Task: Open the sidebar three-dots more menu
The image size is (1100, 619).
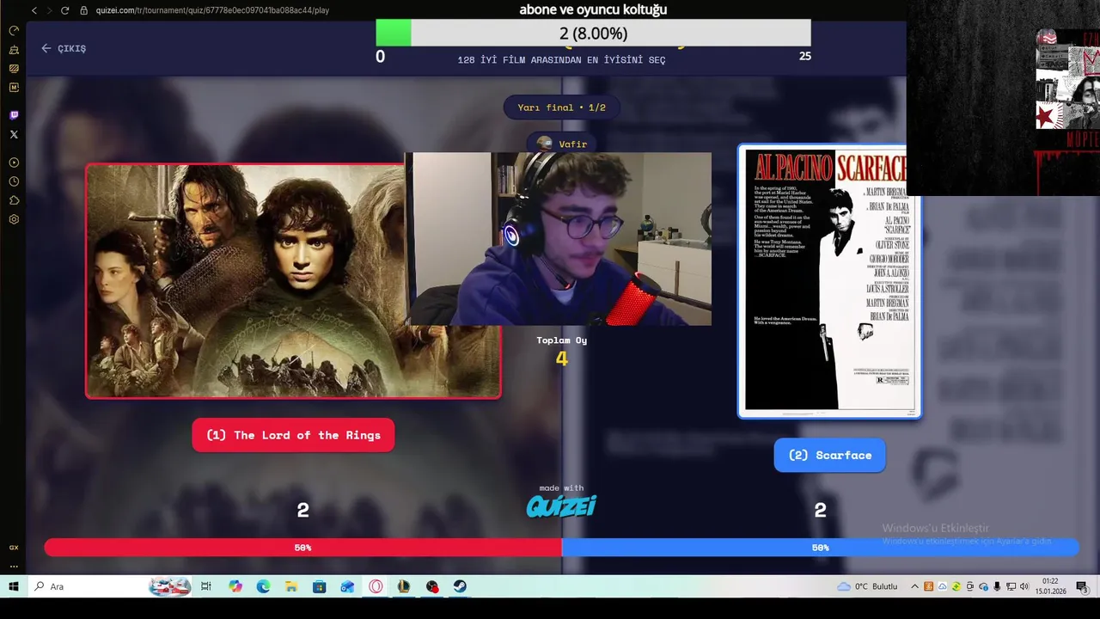Action: coord(14,567)
